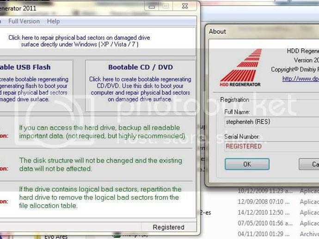The height and width of the screenshot is (239, 319).
Task: Open the Help menu
Action: [53, 21]
